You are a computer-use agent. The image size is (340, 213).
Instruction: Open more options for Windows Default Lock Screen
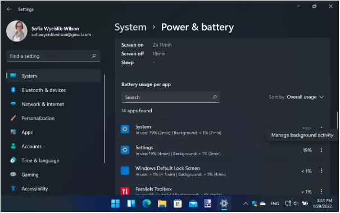coord(321,171)
